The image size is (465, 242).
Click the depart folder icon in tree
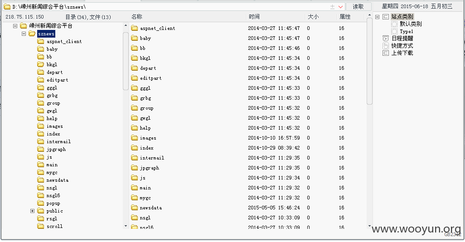[x=41, y=73]
